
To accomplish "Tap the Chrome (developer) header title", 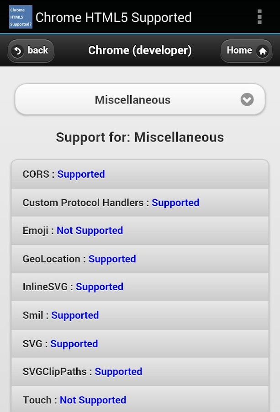I will (140, 50).
